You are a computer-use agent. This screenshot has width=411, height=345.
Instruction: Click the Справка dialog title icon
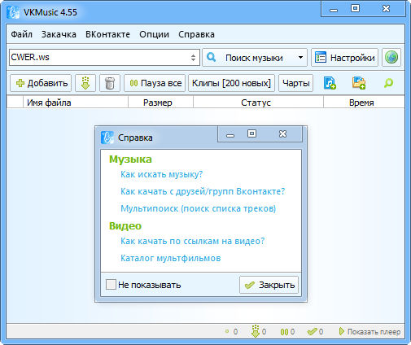pyautogui.click(x=107, y=138)
